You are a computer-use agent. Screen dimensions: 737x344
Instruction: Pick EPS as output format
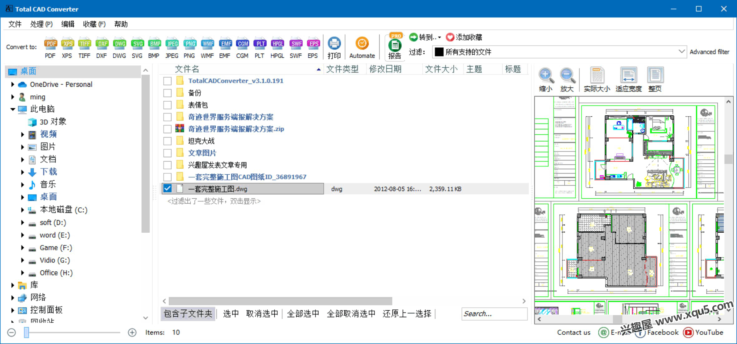[313, 48]
